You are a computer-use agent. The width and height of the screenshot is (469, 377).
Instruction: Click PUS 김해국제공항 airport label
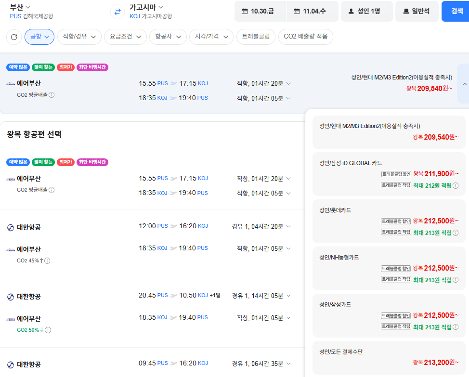point(31,16)
